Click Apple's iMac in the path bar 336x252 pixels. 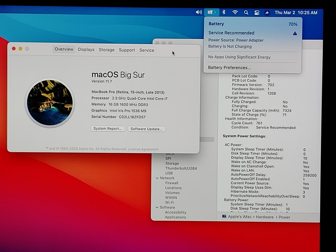(240, 217)
